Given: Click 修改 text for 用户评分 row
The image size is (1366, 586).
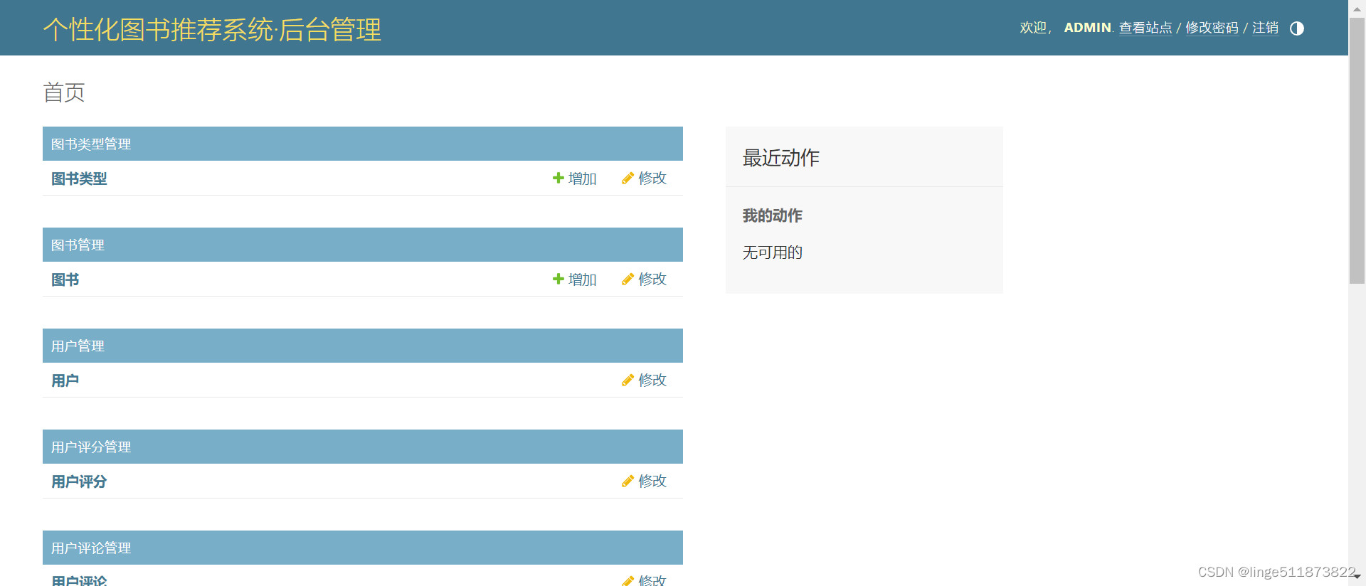Looking at the screenshot, I should pyautogui.click(x=652, y=481).
